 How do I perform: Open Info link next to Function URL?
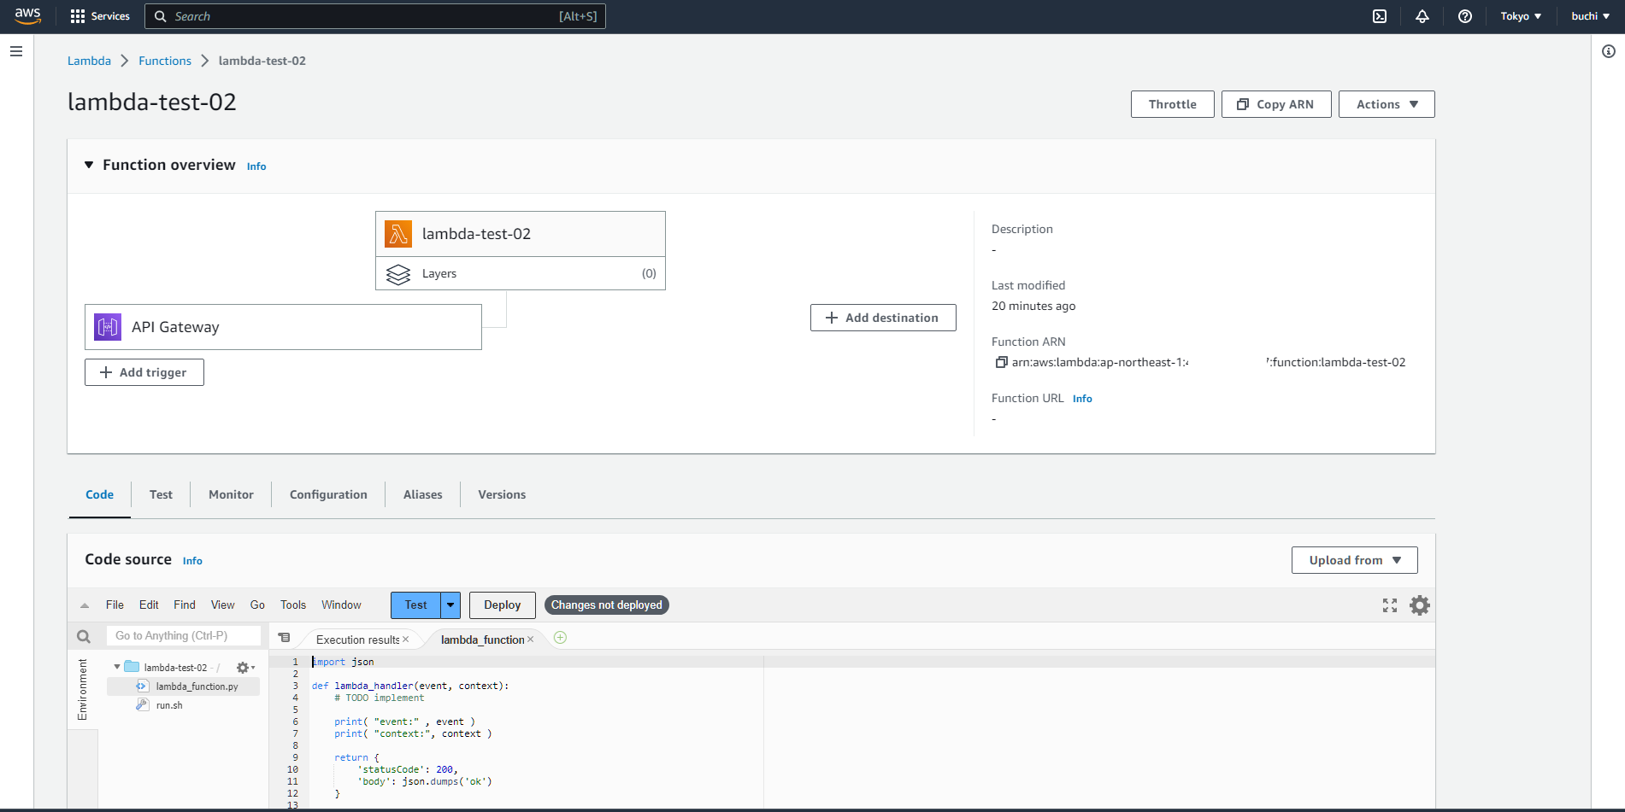1082,399
